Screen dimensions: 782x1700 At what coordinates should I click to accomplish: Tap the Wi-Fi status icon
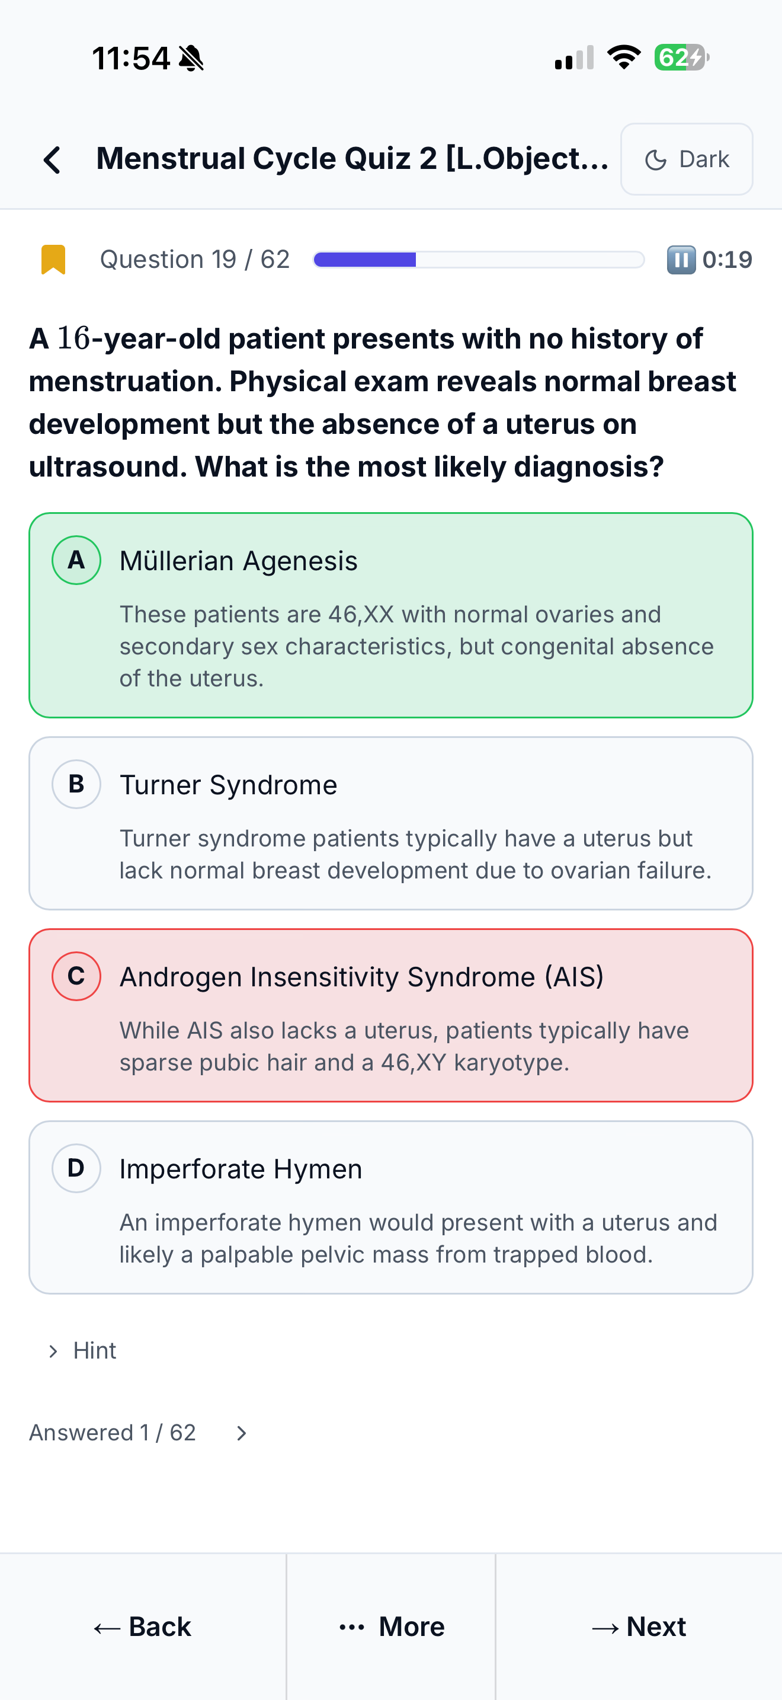click(x=624, y=57)
